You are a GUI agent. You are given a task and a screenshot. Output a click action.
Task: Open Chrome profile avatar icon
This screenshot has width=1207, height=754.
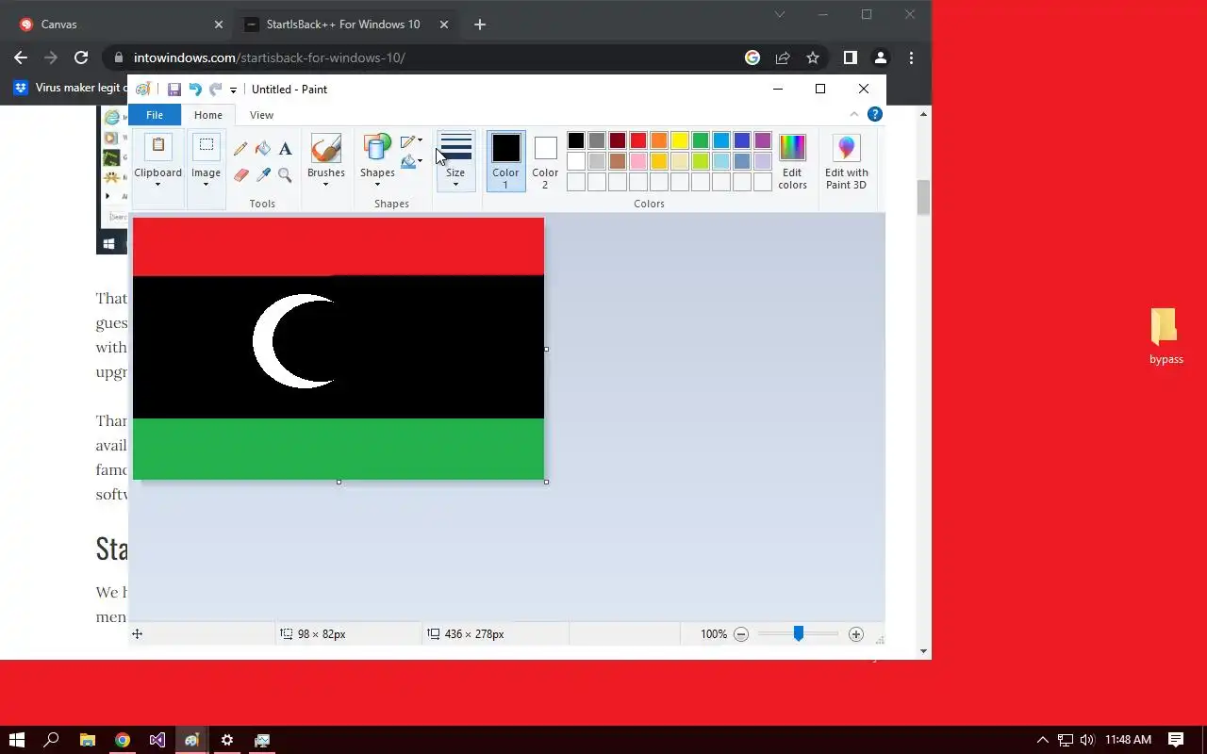(x=880, y=57)
